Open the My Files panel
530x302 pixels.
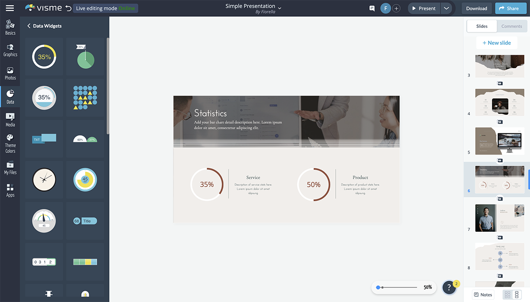point(10,168)
